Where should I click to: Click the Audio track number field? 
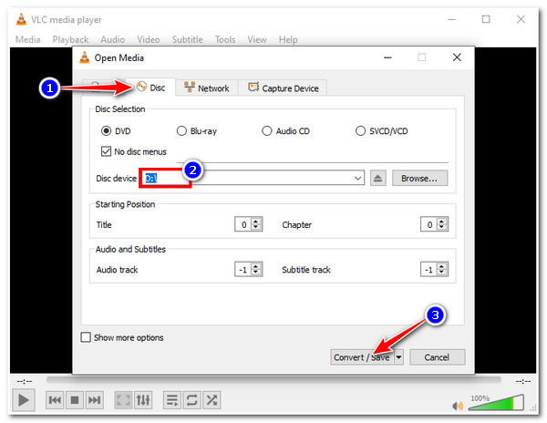243,269
